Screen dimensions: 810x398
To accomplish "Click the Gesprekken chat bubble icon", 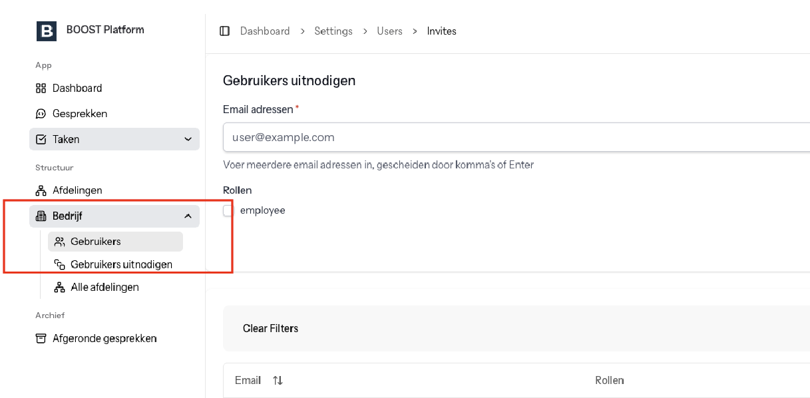I will (x=41, y=114).
